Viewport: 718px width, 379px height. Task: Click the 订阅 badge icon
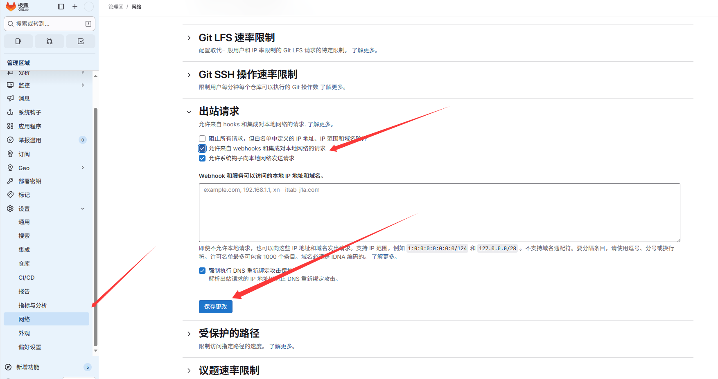(10, 154)
